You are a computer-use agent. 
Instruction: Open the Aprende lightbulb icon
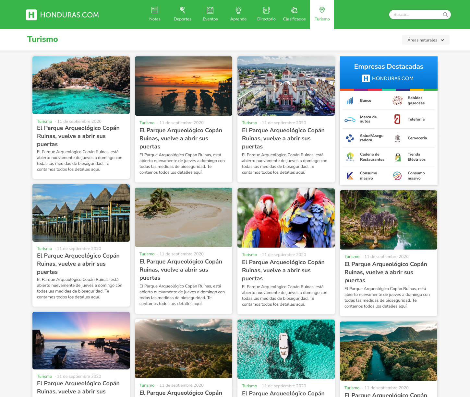[238, 10]
